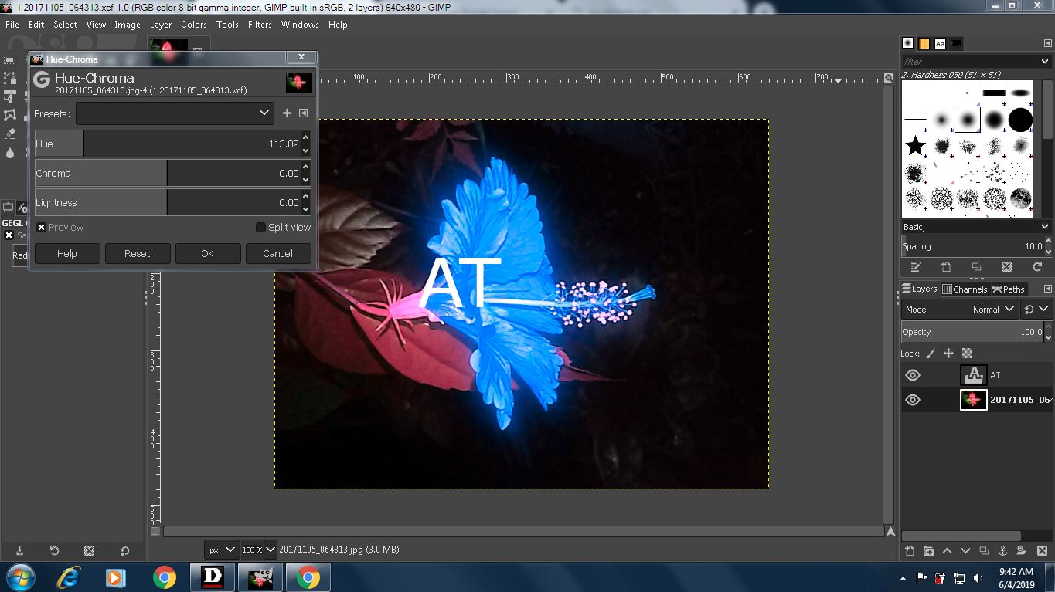Hide the 20171105_064 image layer
Image resolution: width=1055 pixels, height=592 pixels.
click(x=913, y=400)
